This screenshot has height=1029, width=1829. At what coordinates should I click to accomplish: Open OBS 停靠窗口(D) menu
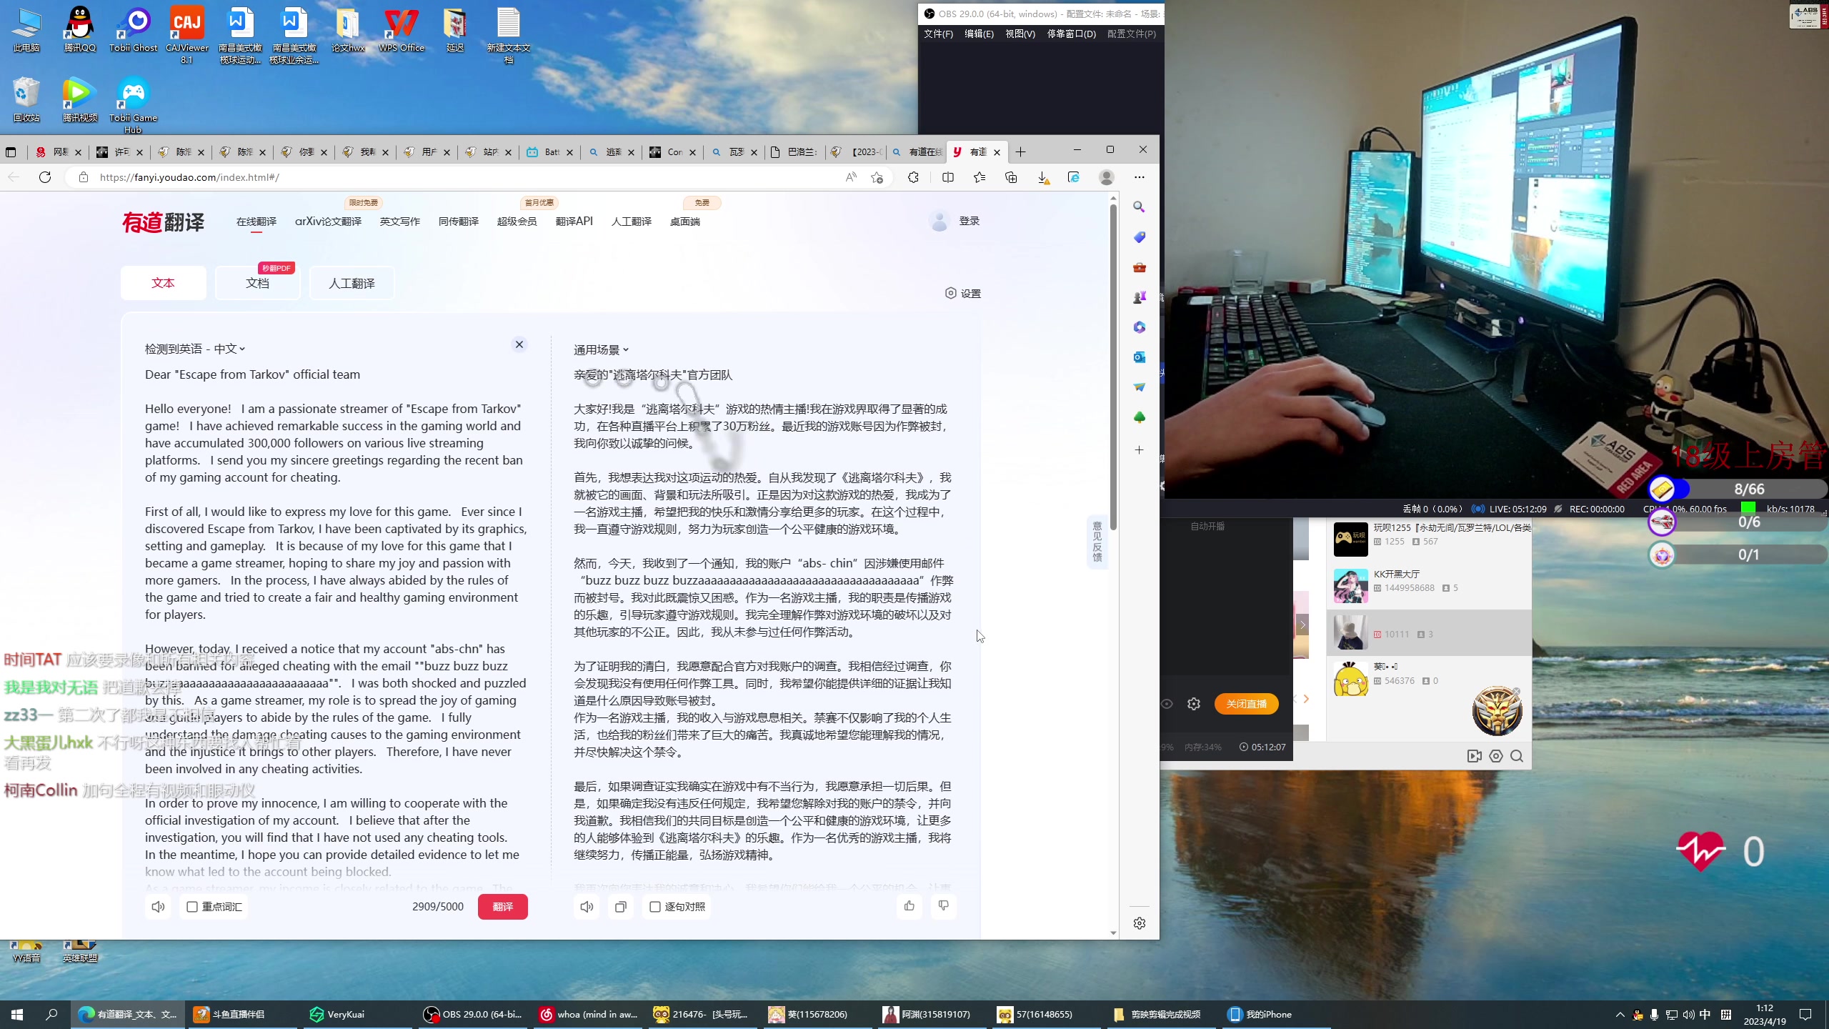tap(1070, 34)
